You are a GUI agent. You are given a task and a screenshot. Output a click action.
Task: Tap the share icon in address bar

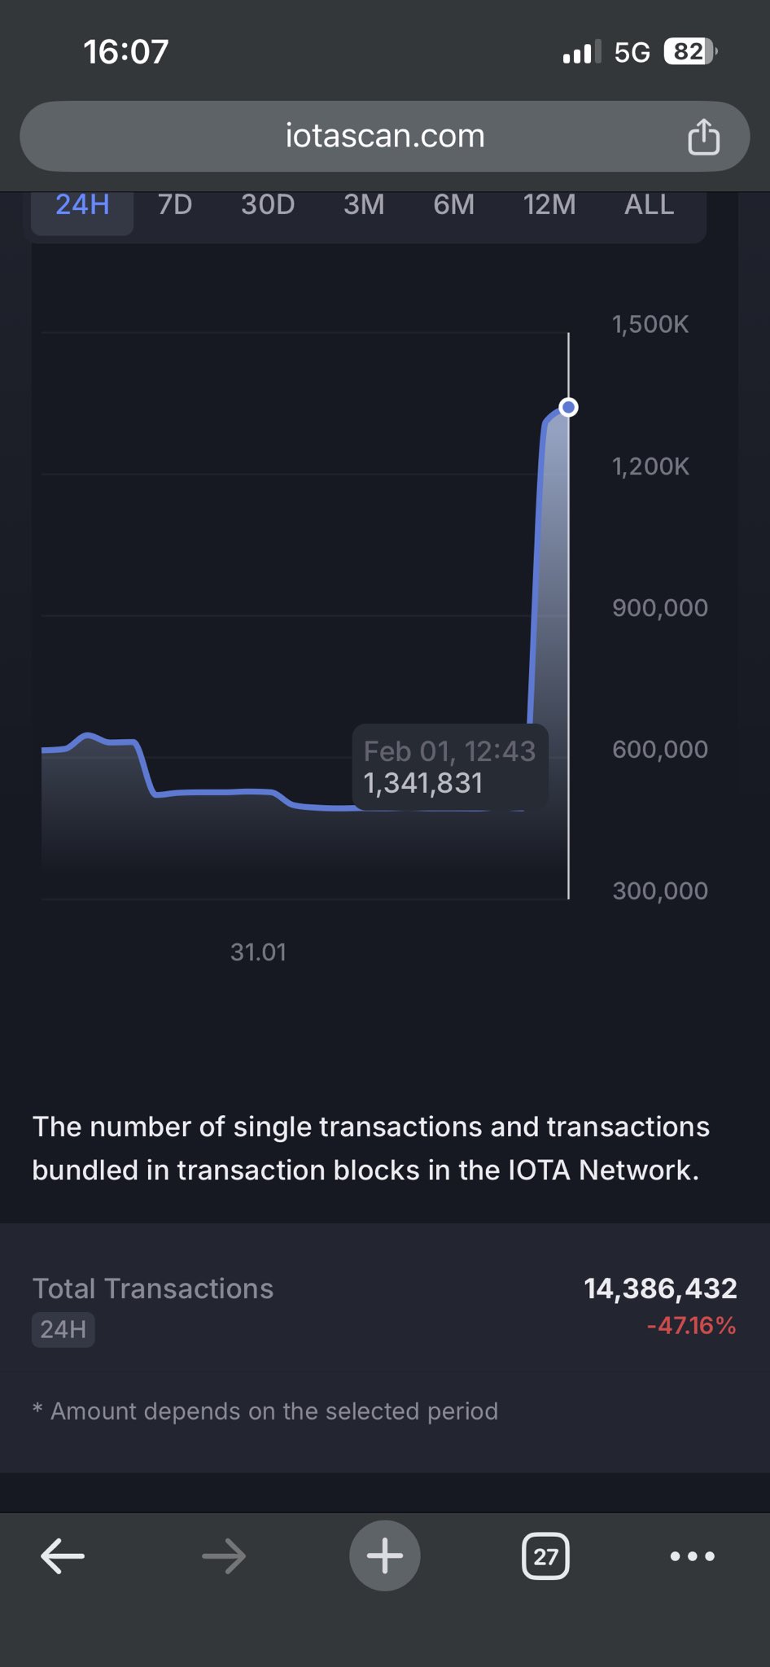703,136
